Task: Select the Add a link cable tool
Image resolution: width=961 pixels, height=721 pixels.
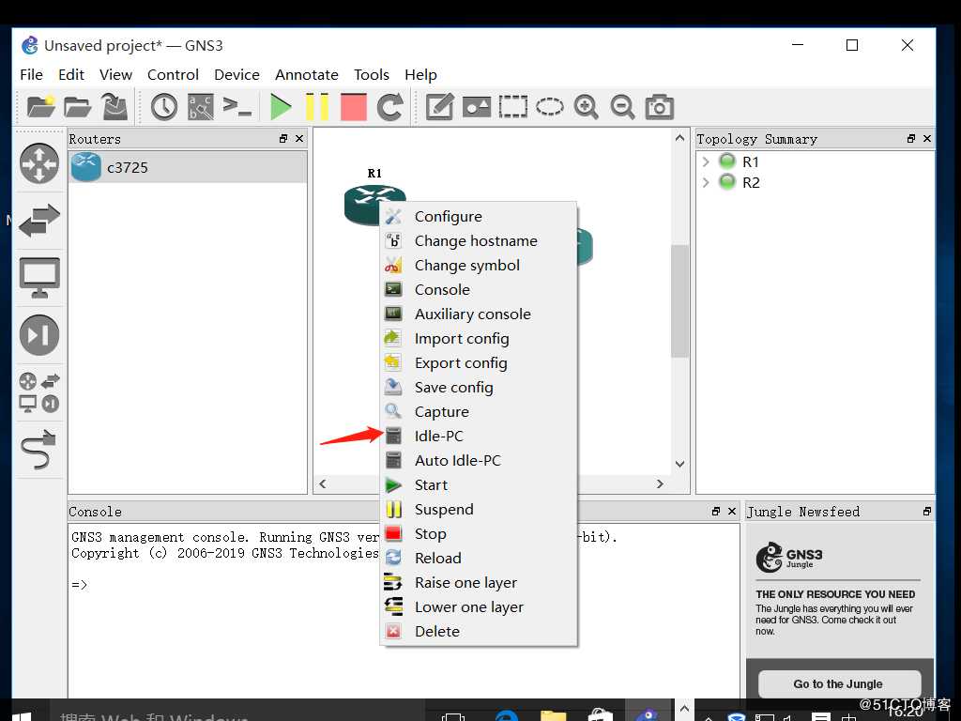Action: pyautogui.click(x=39, y=450)
